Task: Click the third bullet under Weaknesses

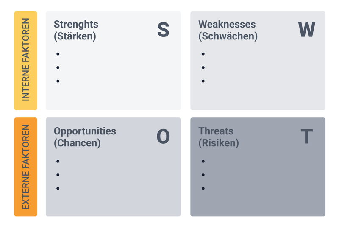Action: click(203, 81)
